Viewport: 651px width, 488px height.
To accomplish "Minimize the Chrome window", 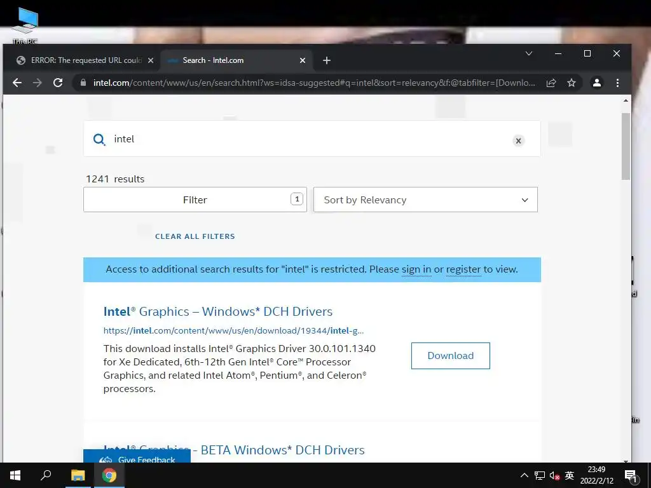I will [558, 53].
